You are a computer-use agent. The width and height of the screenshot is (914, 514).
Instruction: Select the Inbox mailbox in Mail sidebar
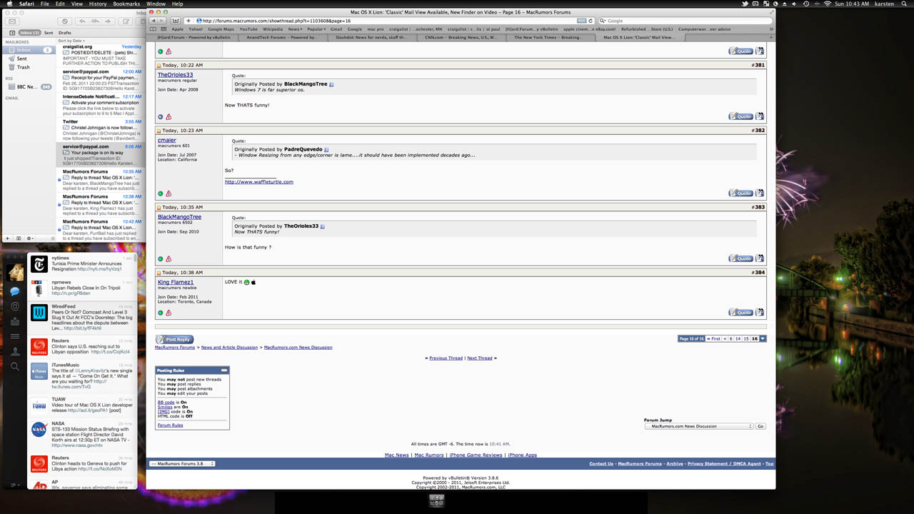click(29, 51)
